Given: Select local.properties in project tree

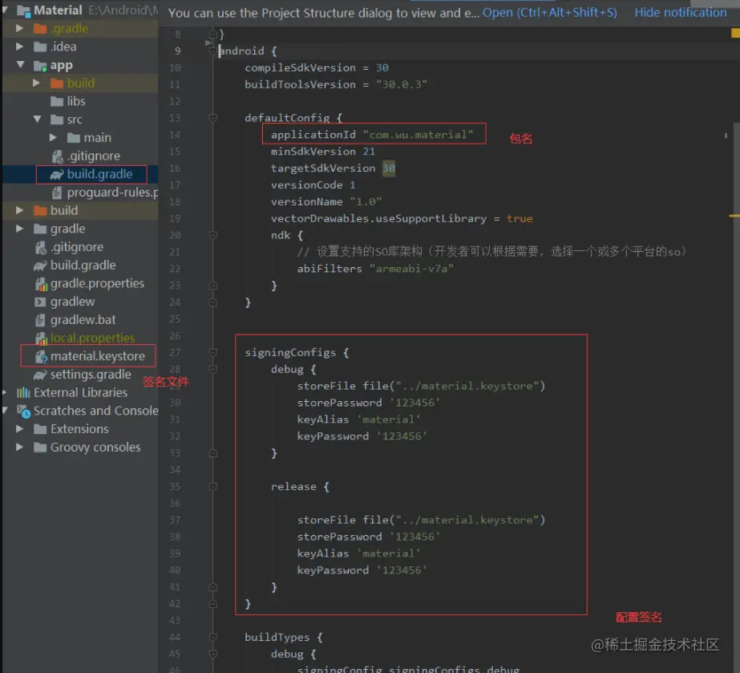Looking at the screenshot, I should 92,338.
